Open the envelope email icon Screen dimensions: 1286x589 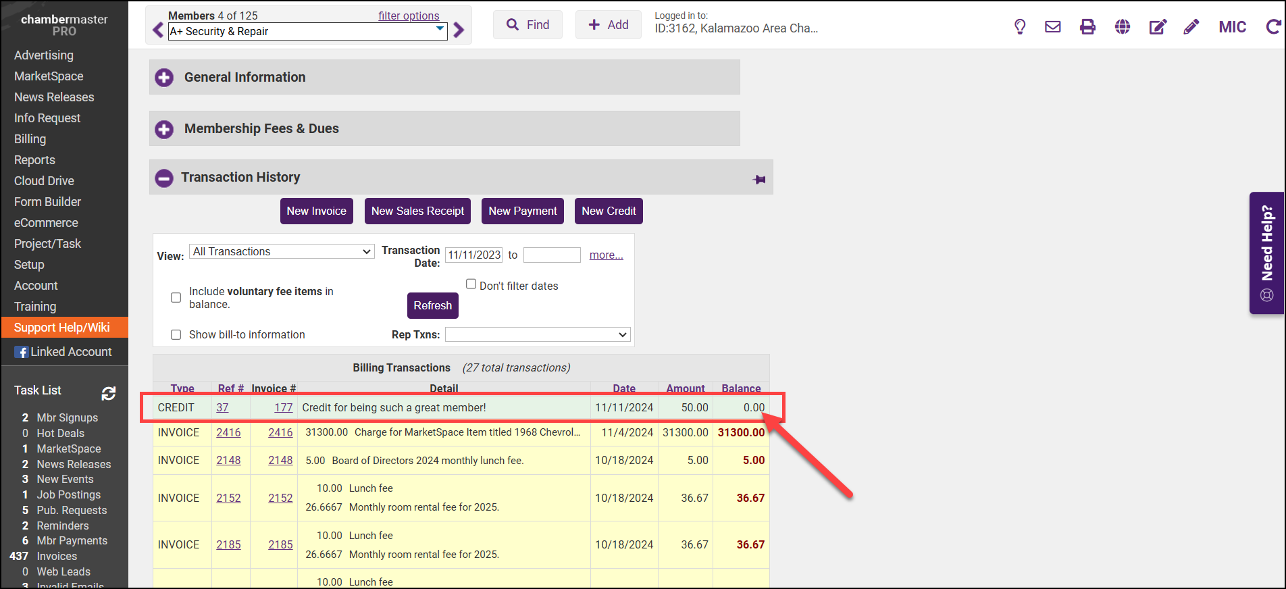(x=1053, y=27)
